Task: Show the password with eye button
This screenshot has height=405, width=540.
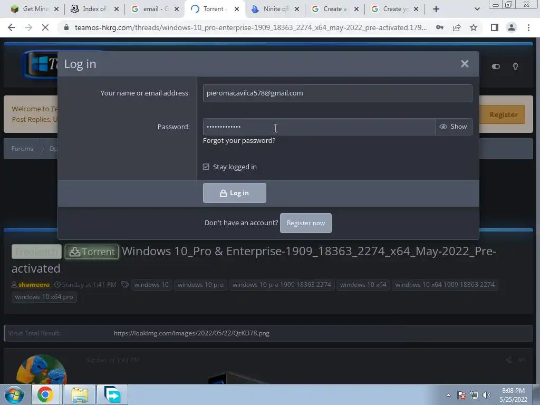Action: (x=454, y=127)
